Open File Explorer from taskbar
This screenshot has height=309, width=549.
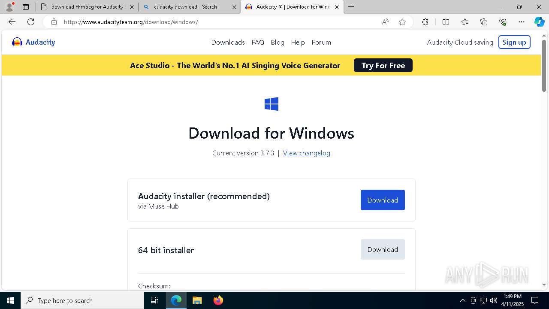tap(197, 300)
